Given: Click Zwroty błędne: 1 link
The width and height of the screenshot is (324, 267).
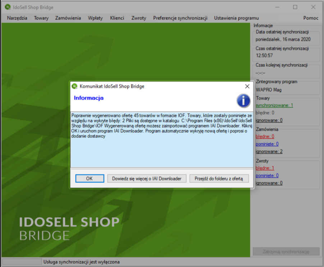Looking at the screenshot, I should pyautogui.click(x=265, y=168).
